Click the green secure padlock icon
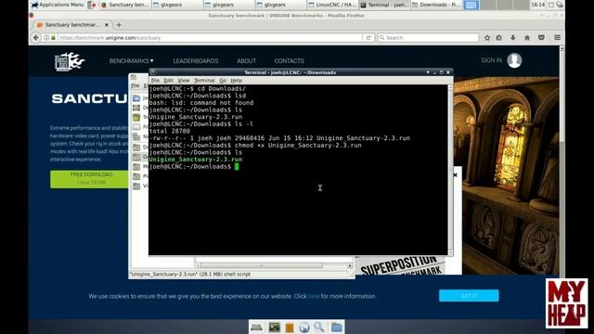The height and width of the screenshot is (334, 594). tap(54, 38)
